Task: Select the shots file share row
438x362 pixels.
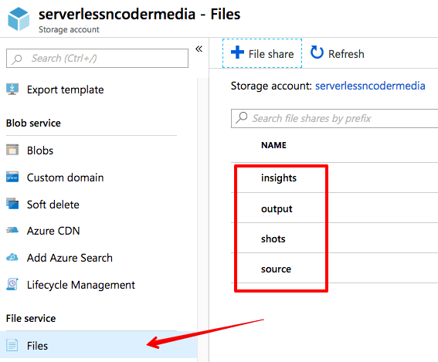Action: tap(334, 239)
